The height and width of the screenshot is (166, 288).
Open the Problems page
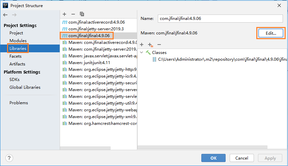pyautogui.click(x=19, y=103)
